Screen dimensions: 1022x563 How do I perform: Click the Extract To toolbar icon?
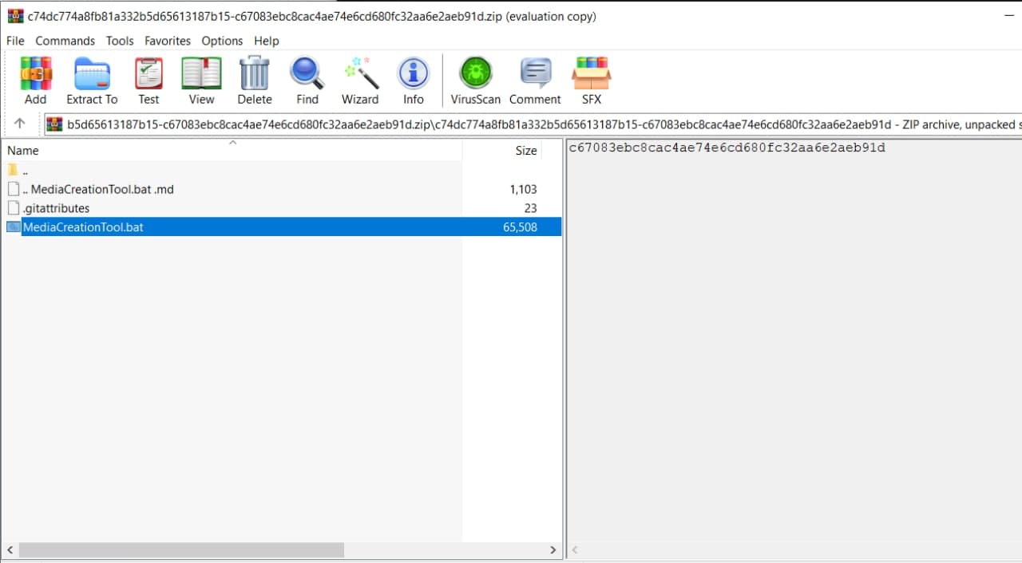[x=92, y=81]
